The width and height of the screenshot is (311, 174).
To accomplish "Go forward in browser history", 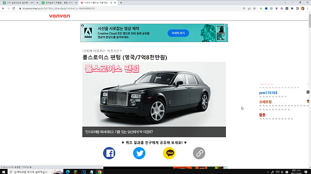I will (x=8, y=9).
